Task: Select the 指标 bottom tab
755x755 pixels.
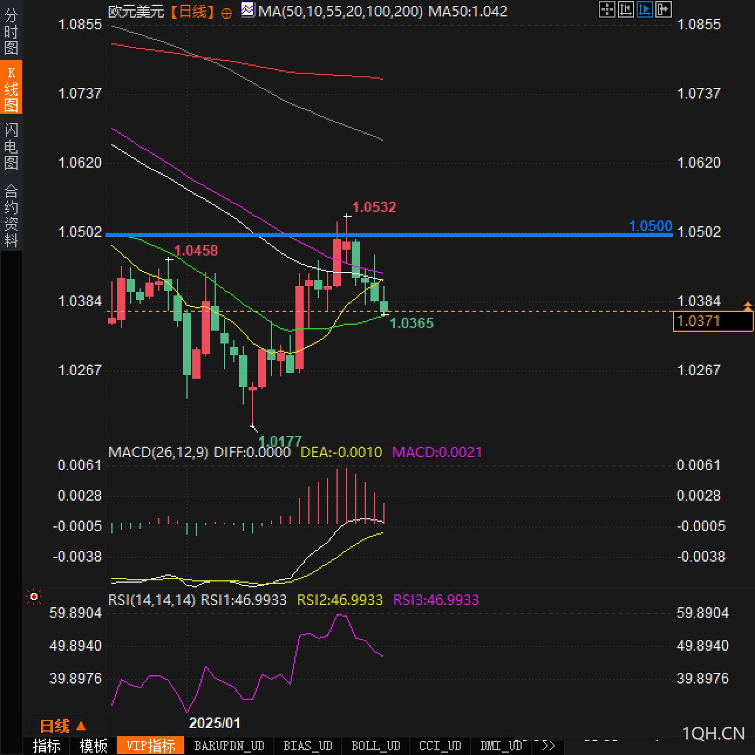Action: coord(46,746)
